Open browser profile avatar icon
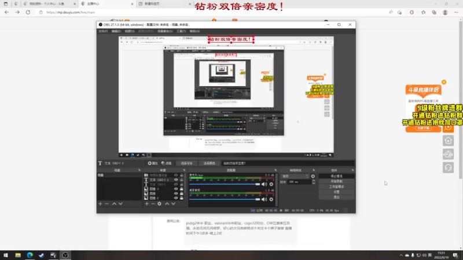 pos(445,12)
